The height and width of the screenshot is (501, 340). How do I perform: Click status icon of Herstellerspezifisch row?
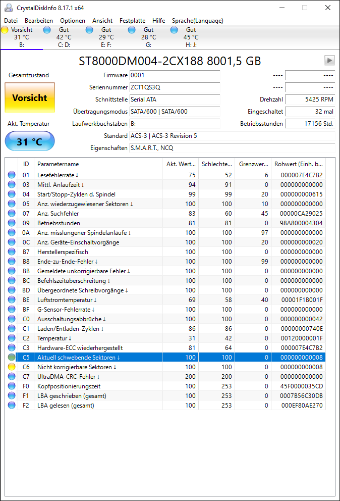click(x=12, y=252)
